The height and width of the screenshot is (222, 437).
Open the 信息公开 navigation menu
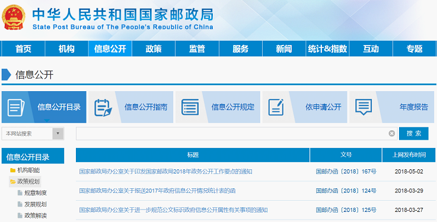(x=110, y=49)
